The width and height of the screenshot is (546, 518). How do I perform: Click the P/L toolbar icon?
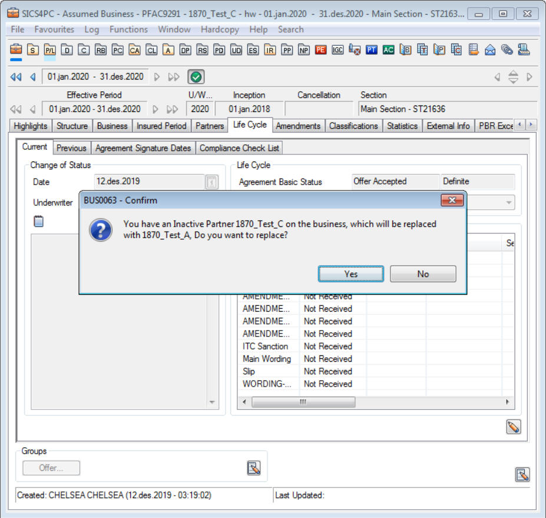click(x=50, y=50)
